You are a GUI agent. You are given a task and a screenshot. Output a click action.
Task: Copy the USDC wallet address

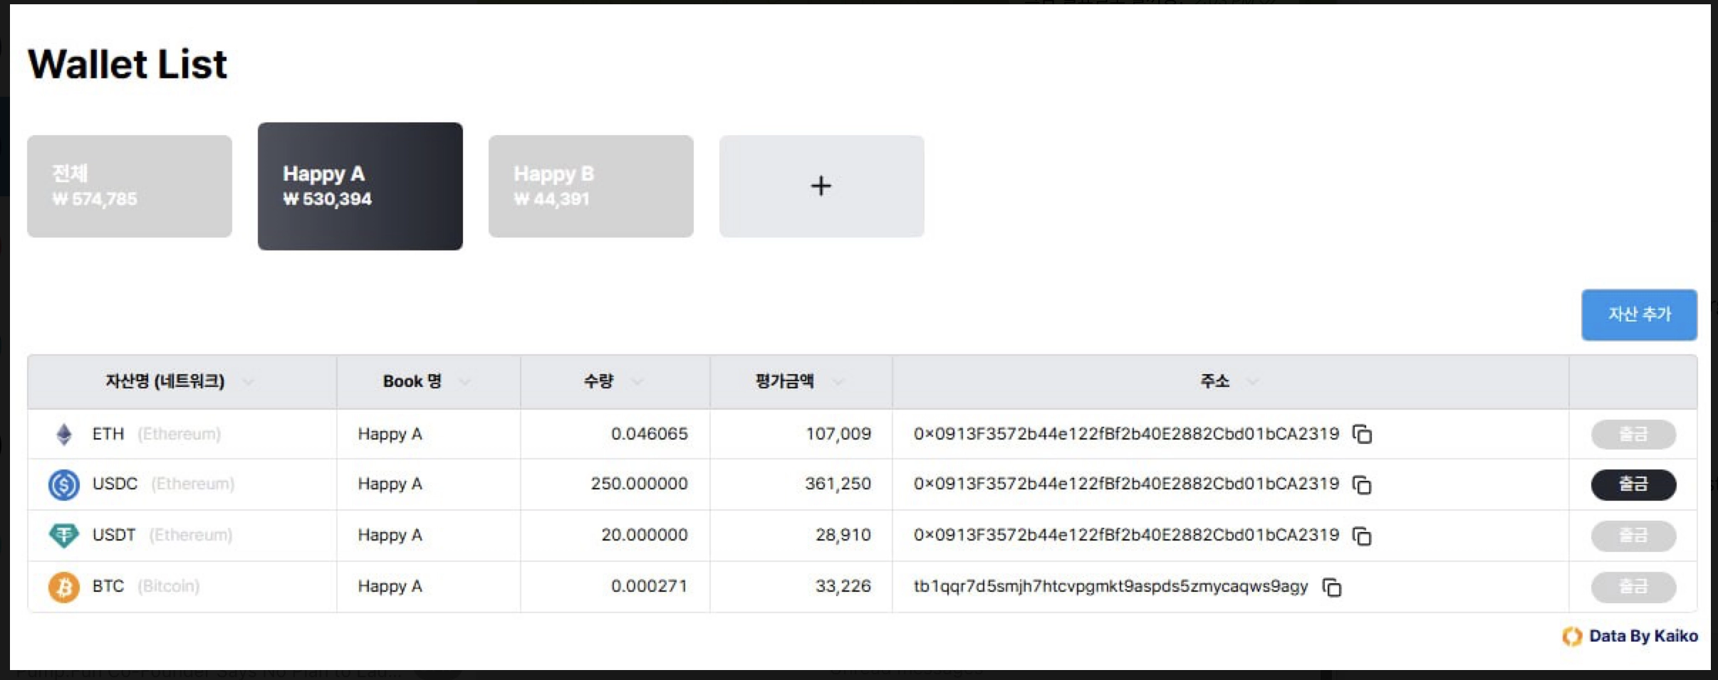coord(1362,485)
